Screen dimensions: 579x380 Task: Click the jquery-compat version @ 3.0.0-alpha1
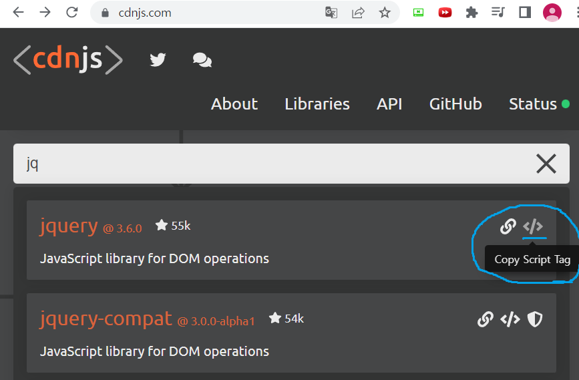click(216, 321)
